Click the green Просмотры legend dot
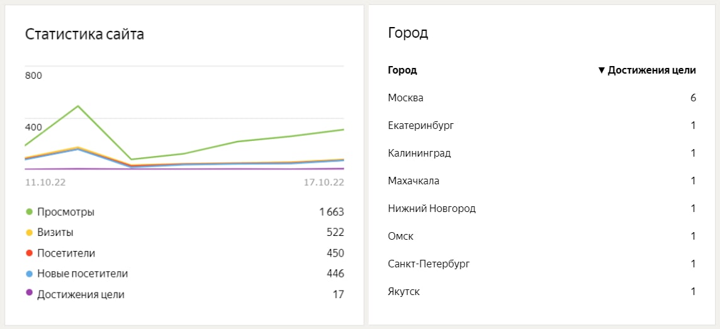720x329 pixels. click(x=29, y=212)
